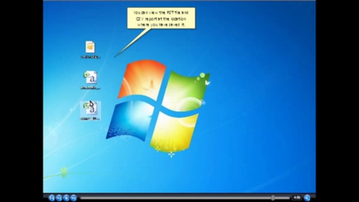Click the round blue button after the time display
Screen dimensions: 359x202
[x=307, y=198]
